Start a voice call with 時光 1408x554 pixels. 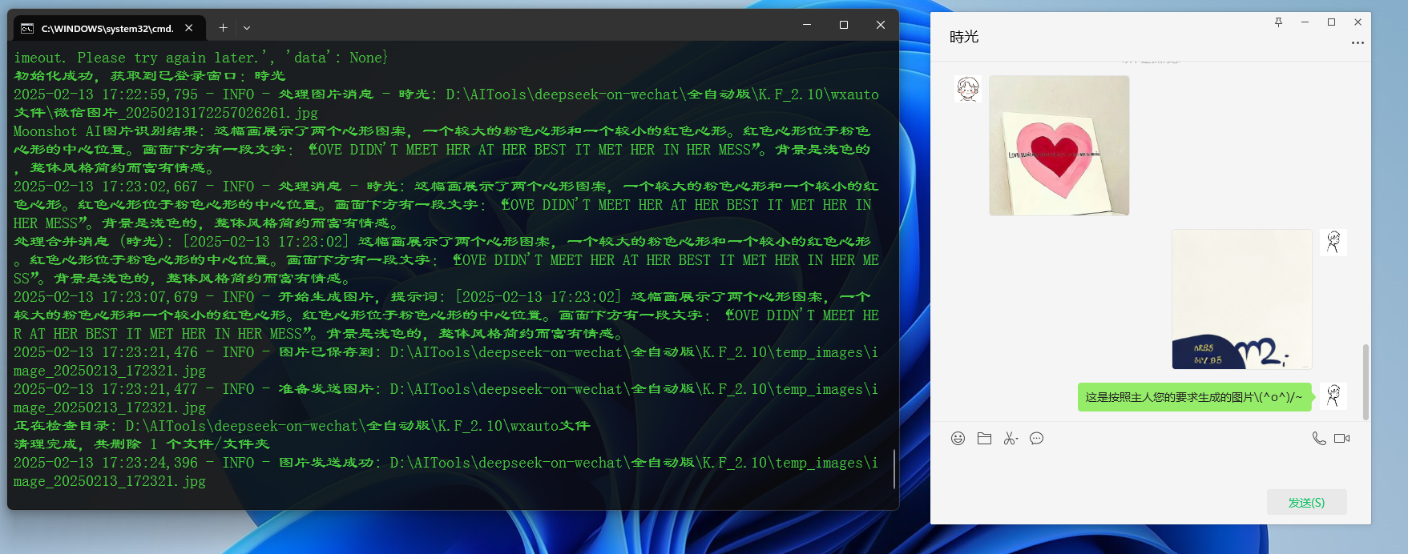tap(1318, 438)
